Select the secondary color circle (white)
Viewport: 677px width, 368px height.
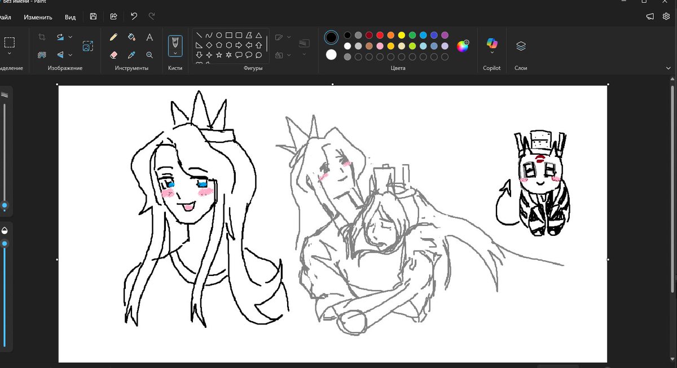point(331,55)
